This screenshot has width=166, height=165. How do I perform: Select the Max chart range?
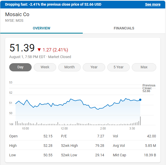144,67
